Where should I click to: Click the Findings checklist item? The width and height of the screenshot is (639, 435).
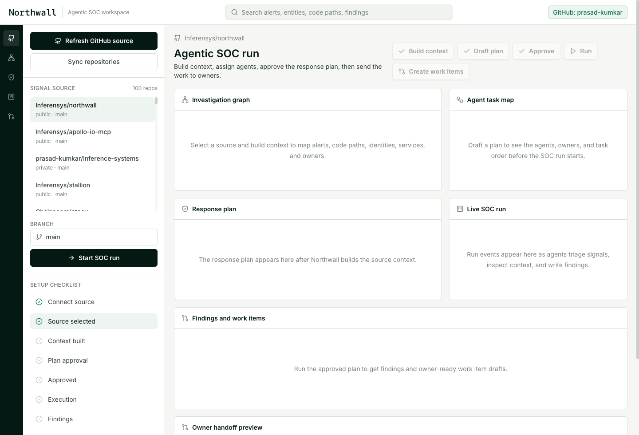[94, 419]
